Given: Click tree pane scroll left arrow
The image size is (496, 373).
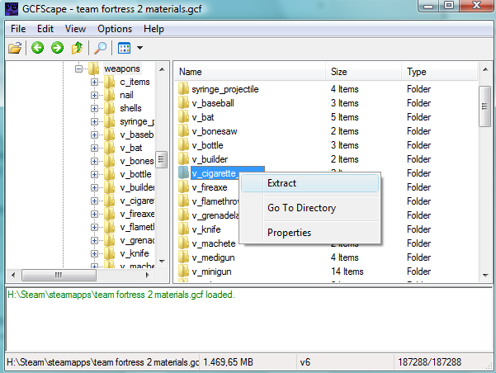Looking at the screenshot, I should click(x=13, y=275).
